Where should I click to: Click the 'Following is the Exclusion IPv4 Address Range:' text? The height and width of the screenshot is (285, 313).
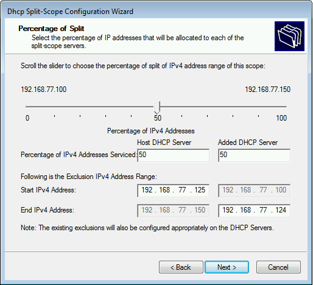tap(89, 177)
